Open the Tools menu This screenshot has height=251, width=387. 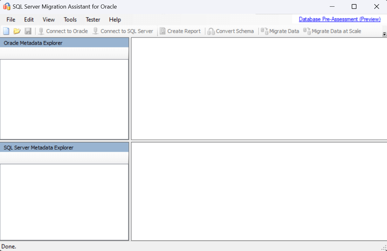pyautogui.click(x=70, y=20)
